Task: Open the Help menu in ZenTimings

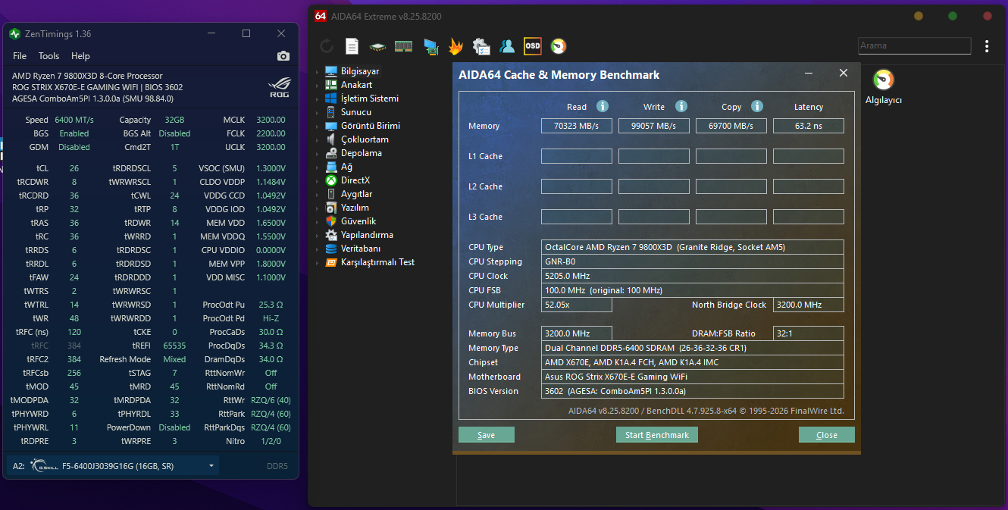Action: (80, 56)
